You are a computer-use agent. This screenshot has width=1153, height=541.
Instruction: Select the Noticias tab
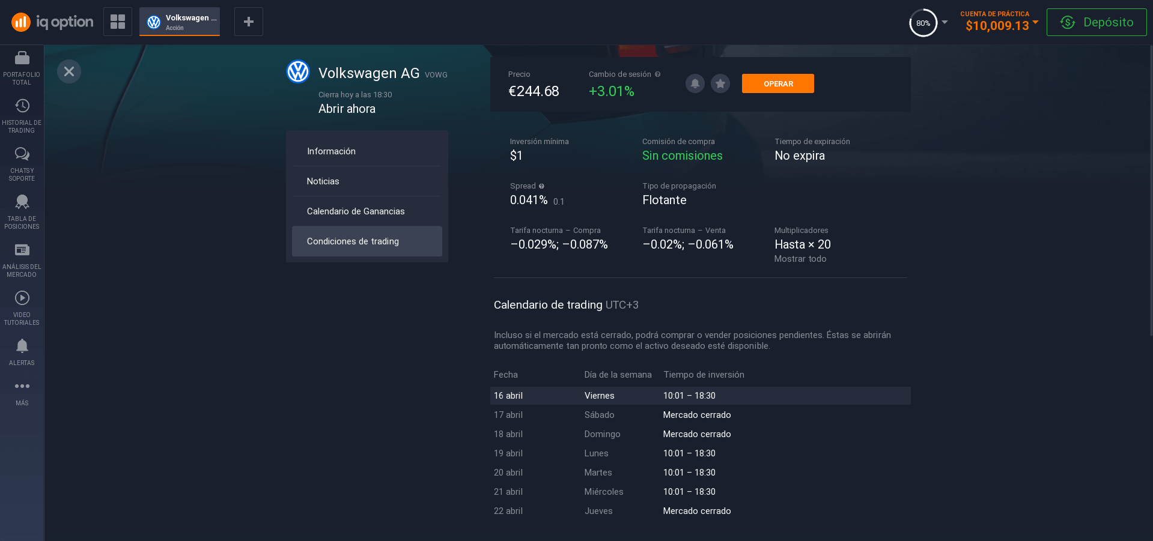tap(367, 181)
